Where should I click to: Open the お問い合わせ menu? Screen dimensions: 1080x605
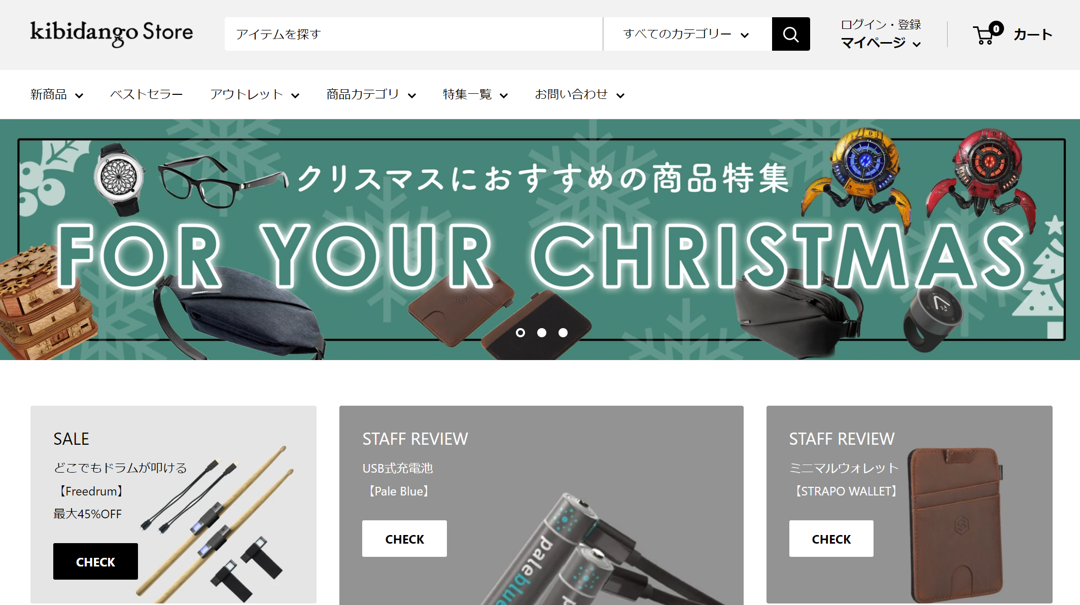pos(579,94)
